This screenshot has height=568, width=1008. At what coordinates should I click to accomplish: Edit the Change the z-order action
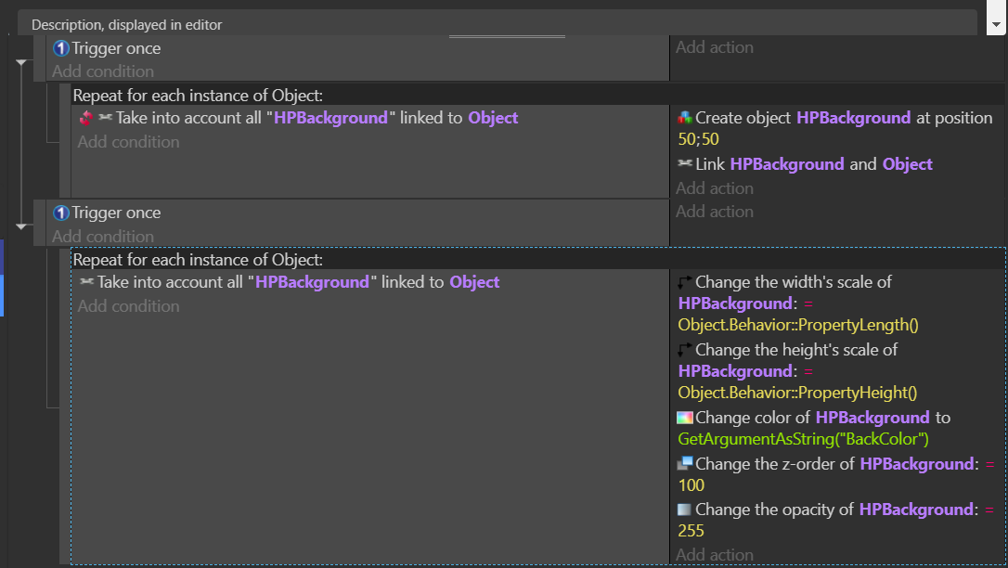835,474
